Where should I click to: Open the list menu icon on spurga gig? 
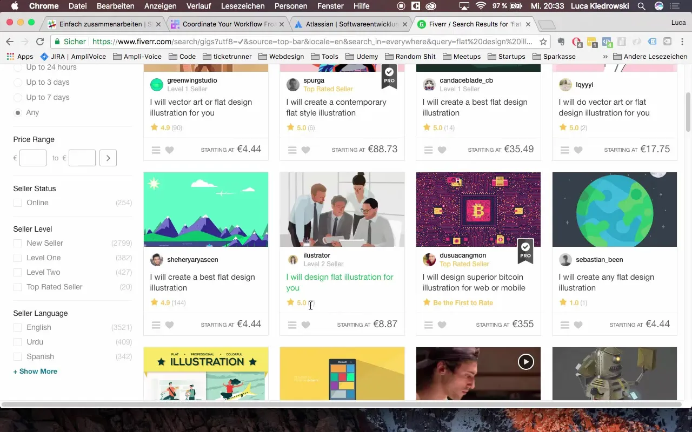pyautogui.click(x=292, y=150)
